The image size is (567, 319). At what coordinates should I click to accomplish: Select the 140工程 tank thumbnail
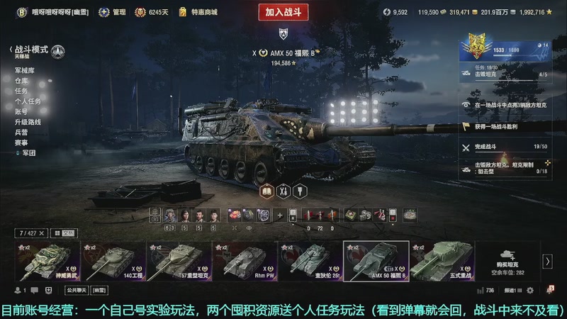(x=113, y=261)
